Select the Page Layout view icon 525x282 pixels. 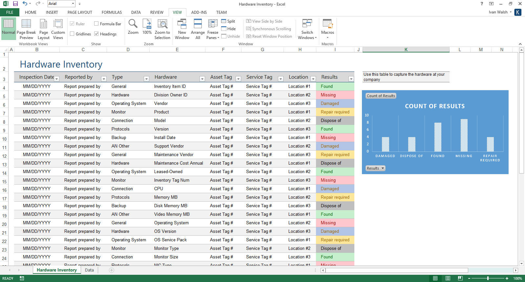[x=43, y=25]
